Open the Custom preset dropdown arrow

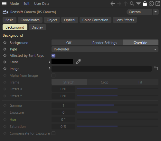(x=156, y=12)
